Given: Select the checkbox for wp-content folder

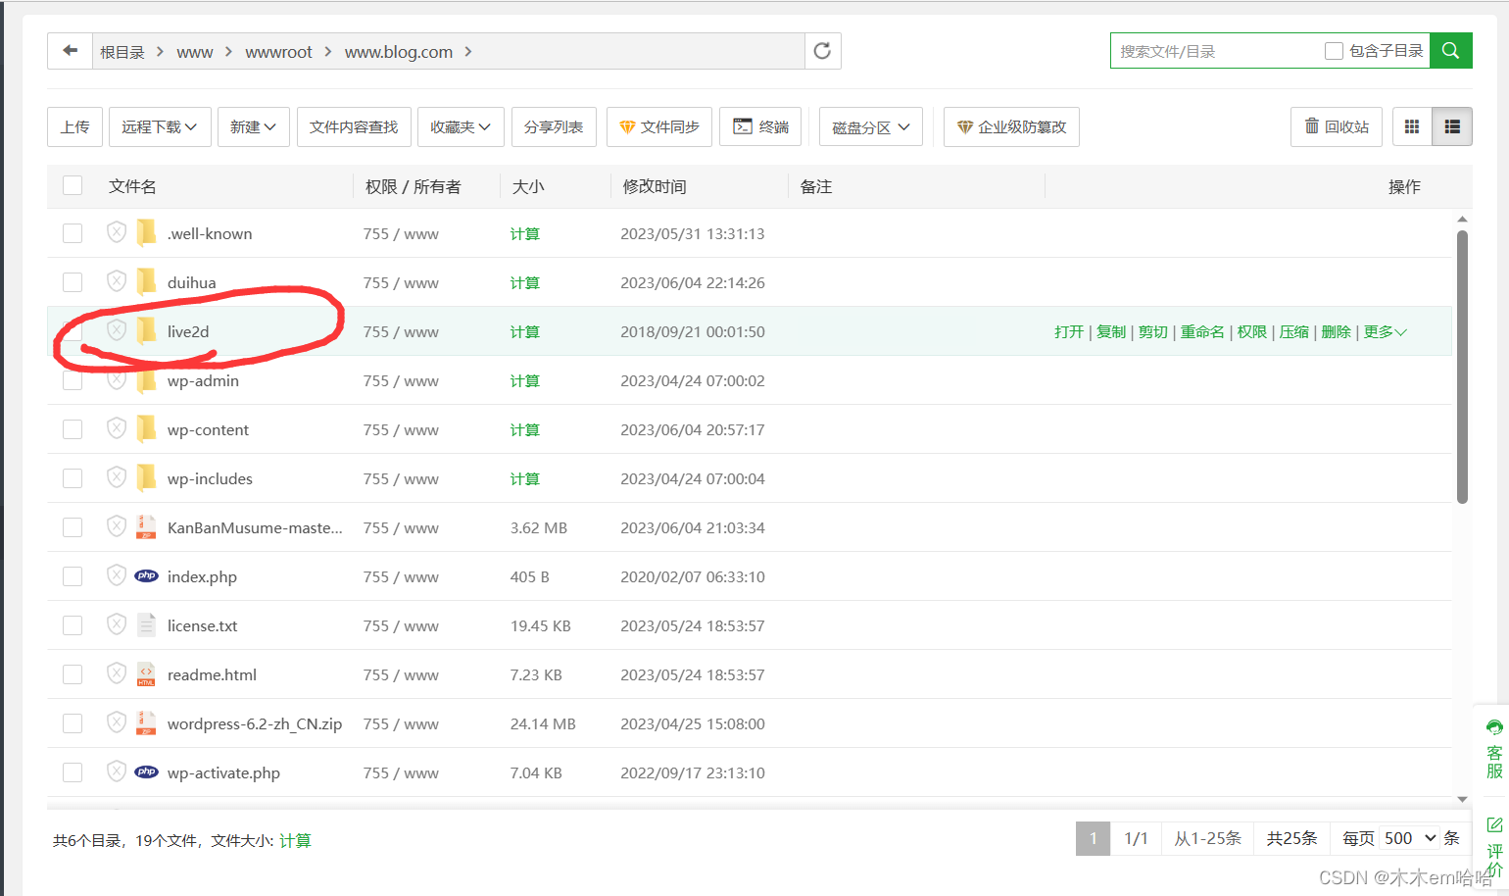Looking at the screenshot, I should pyautogui.click(x=73, y=429).
